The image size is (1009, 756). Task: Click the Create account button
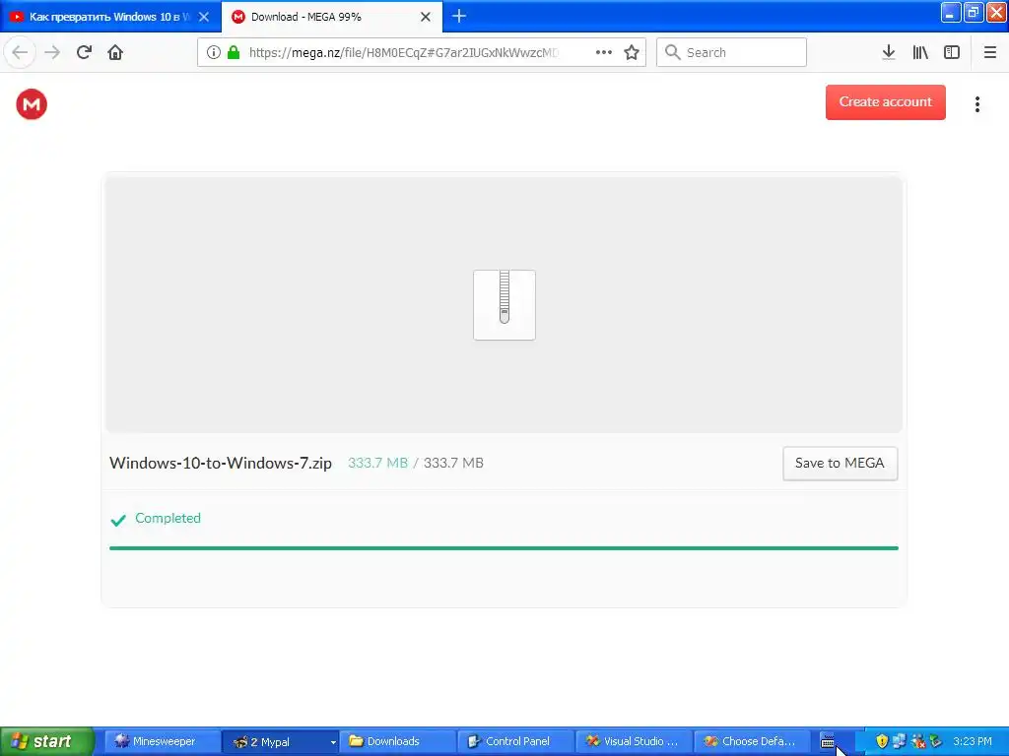[x=886, y=102]
